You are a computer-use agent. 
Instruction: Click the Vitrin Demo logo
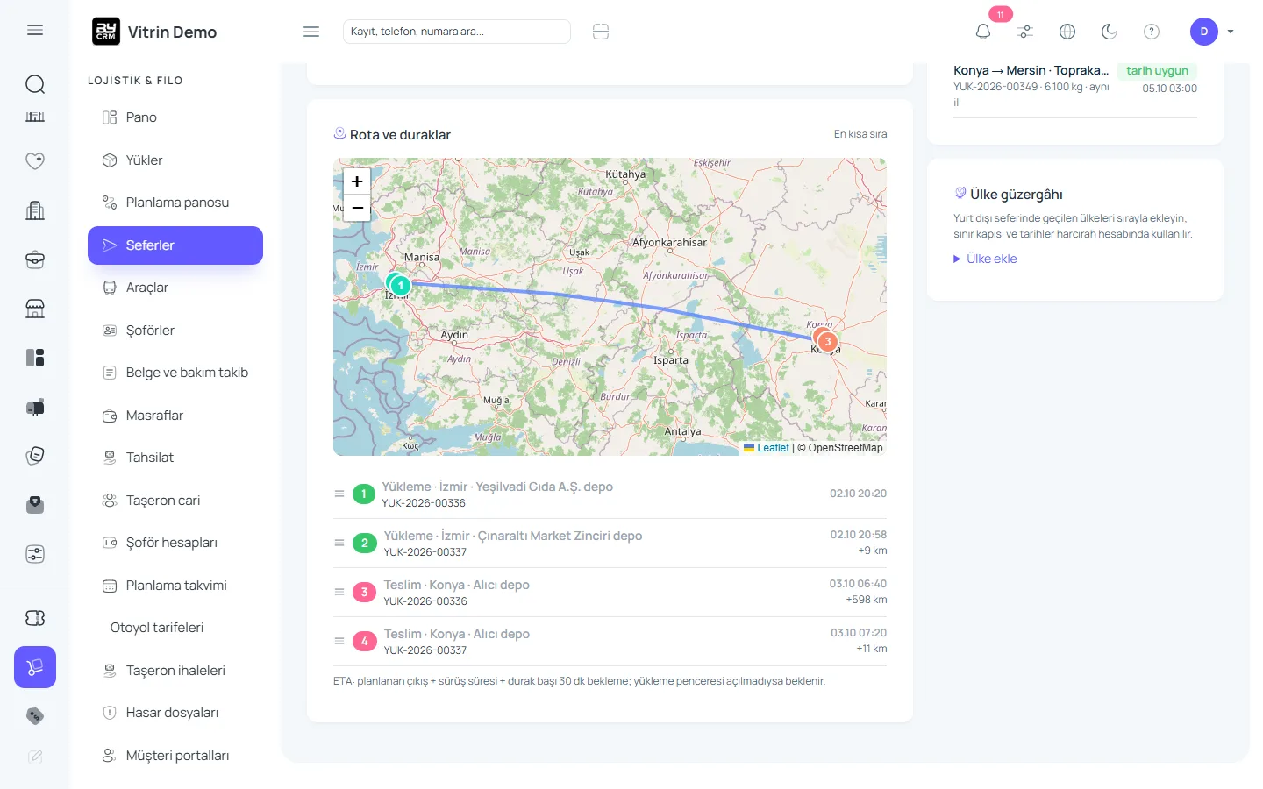coord(154,32)
